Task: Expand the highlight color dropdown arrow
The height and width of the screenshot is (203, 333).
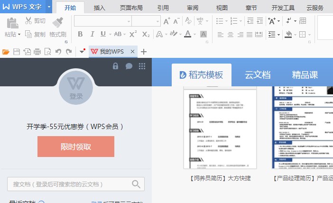Action: pyautogui.click(x=180, y=35)
